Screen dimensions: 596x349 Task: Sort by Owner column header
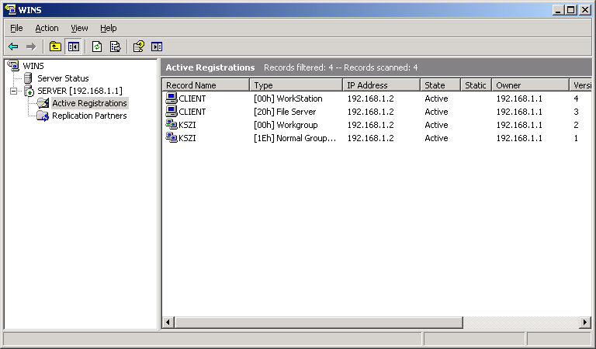530,85
